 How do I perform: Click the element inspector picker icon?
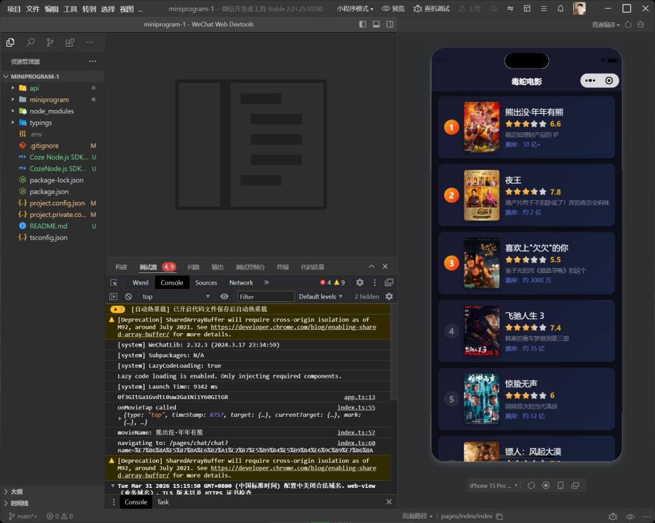(x=114, y=283)
